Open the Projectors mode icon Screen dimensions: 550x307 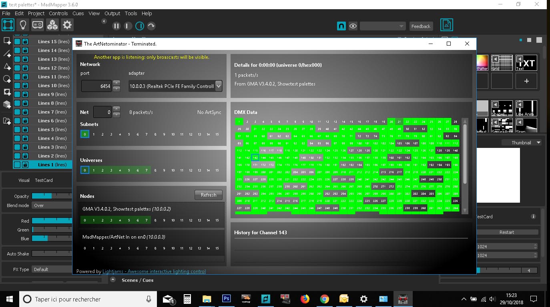click(38, 25)
